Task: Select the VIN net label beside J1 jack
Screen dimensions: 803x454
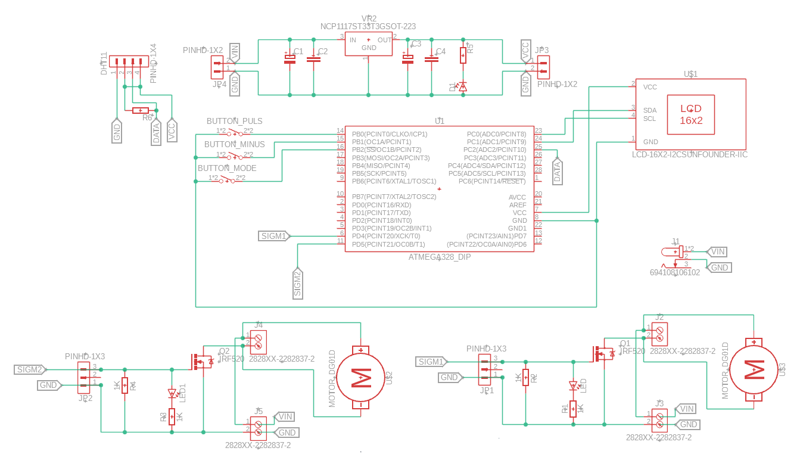Action: point(716,252)
